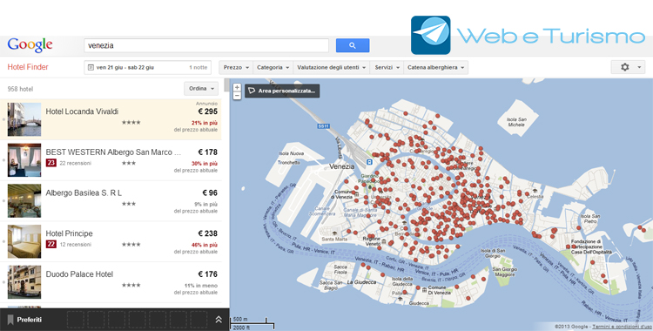Click the settings dropdown arrow
Screen dimensions: 653x331
tap(640, 67)
